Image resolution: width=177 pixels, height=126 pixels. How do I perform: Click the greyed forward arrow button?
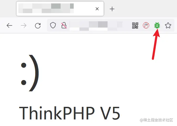[x=24, y=25]
